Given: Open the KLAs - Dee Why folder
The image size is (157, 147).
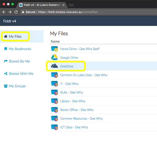Looking at the screenshot, I should (71, 92).
